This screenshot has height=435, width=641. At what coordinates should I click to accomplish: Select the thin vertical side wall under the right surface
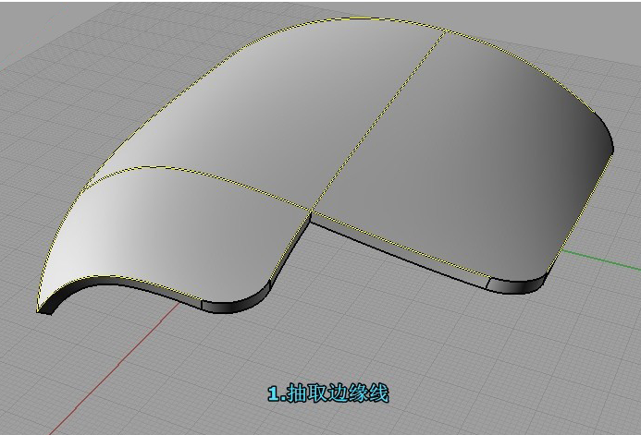tap(399, 252)
